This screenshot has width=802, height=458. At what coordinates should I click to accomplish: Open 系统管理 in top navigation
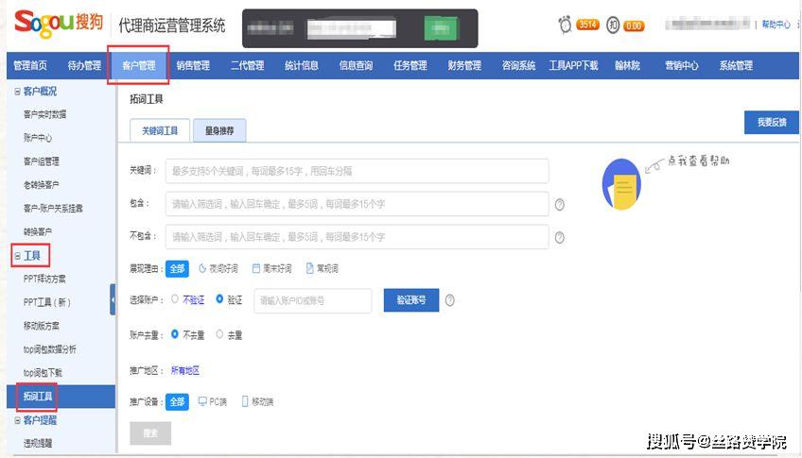coord(736,65)
